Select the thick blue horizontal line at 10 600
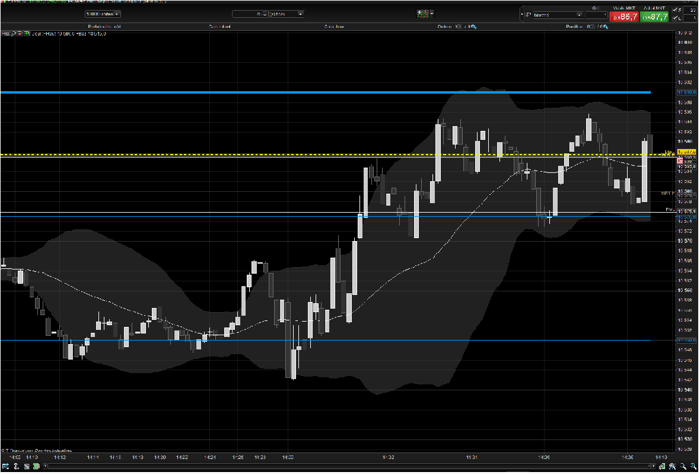 point(326,92)
